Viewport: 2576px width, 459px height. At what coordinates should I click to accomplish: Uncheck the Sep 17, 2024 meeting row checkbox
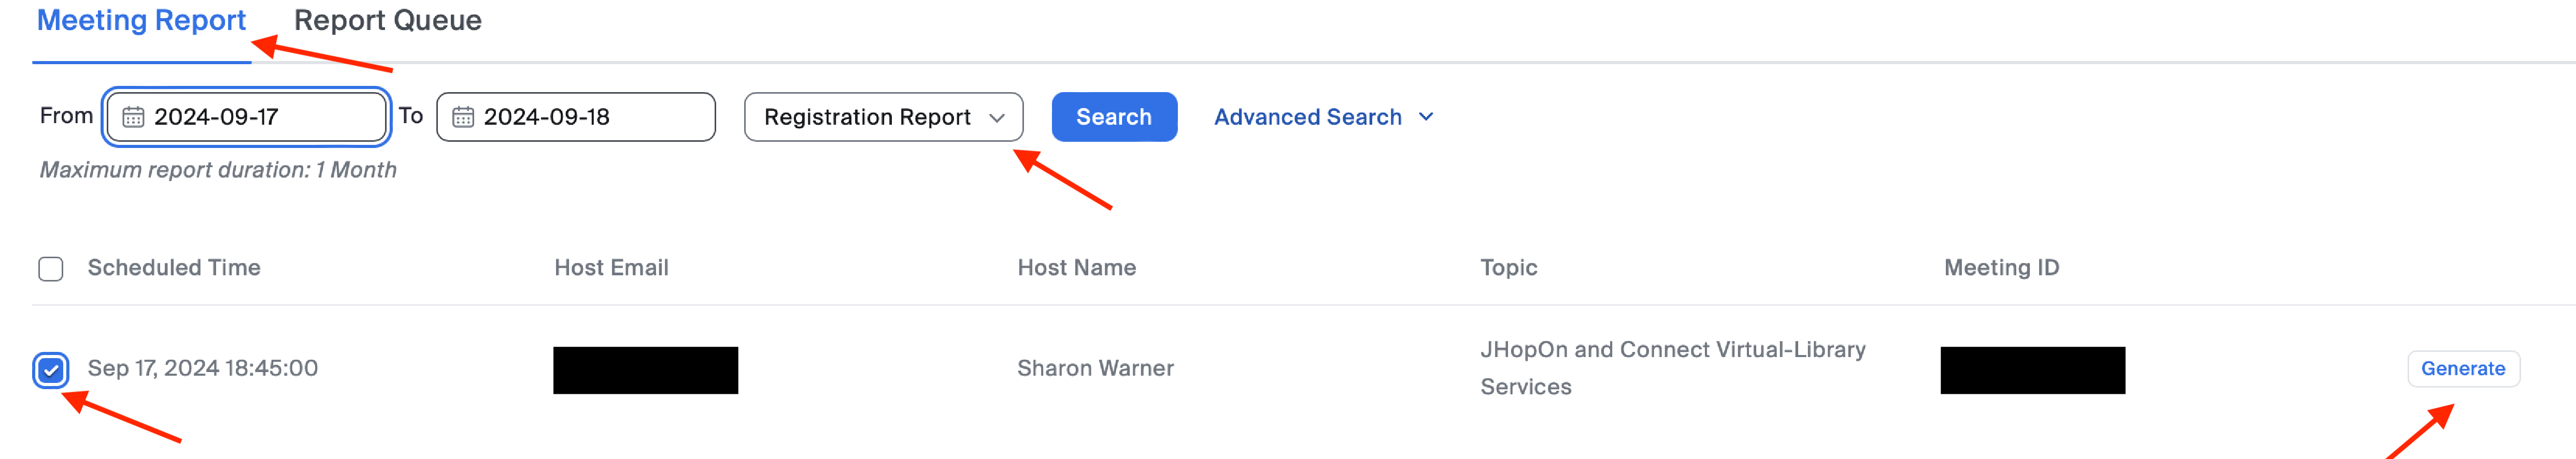(x=51, y=370)
